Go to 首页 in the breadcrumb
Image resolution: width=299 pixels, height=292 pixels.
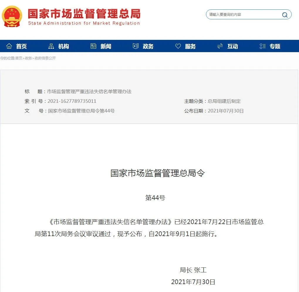point(19,58)
